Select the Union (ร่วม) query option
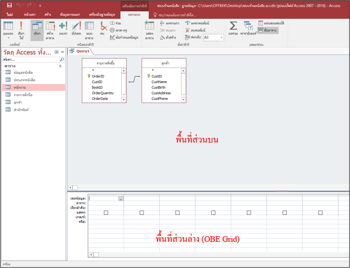Image resolution: width=350 pixels, height=268 pixels. pos(116,23)
